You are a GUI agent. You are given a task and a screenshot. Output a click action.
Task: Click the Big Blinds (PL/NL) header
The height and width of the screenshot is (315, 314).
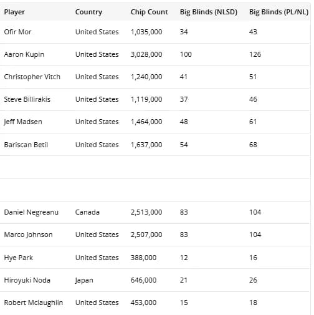278,12
